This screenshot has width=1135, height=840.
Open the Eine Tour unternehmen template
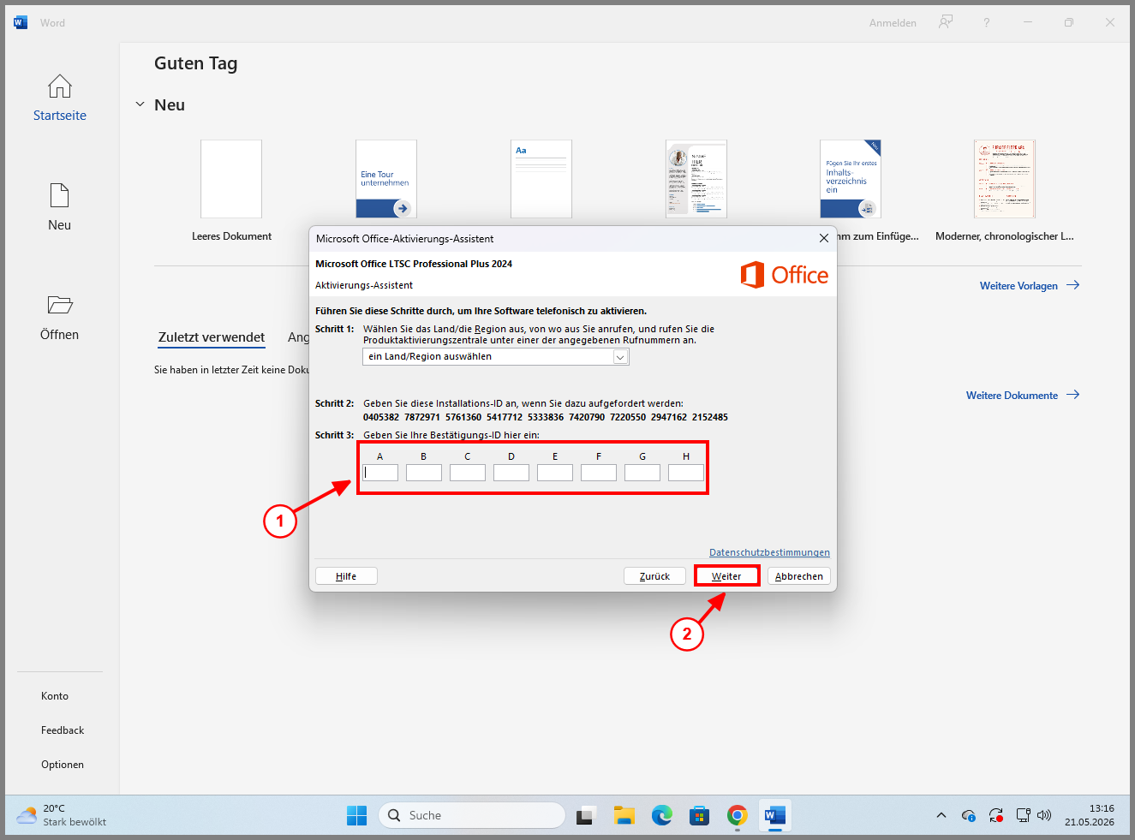tap(386, 179)
